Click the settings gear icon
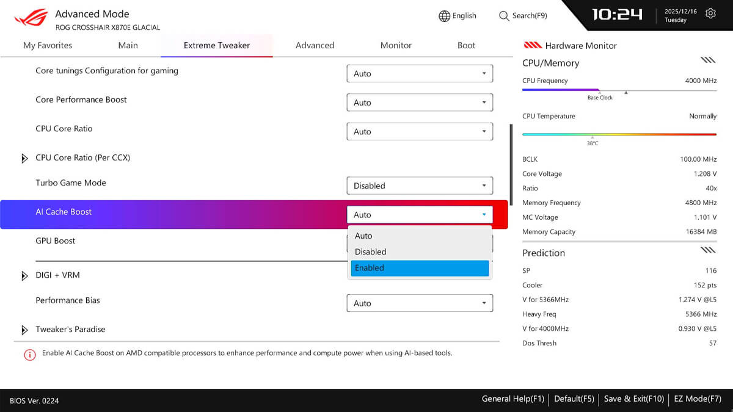This screenshot has height=412, width=733. (x=710, y=13)
